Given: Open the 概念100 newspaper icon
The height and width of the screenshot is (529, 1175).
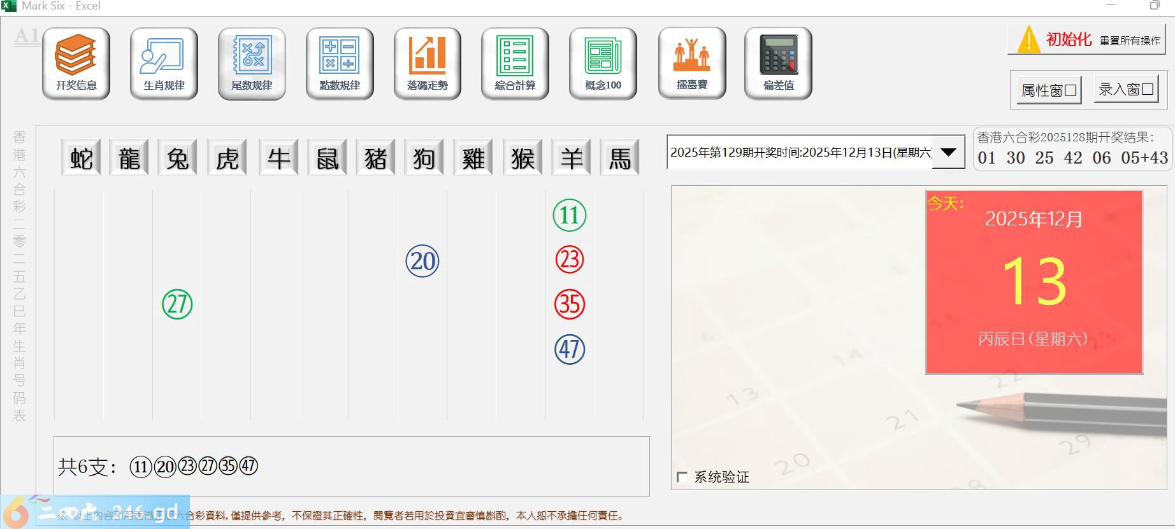Looking at the screenshot, I should [603, 63].
